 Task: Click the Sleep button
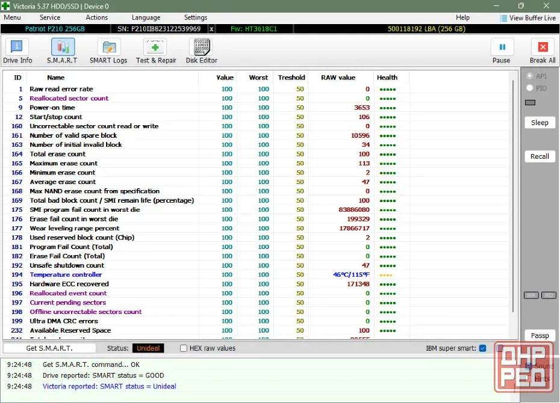tap(540, 123)
